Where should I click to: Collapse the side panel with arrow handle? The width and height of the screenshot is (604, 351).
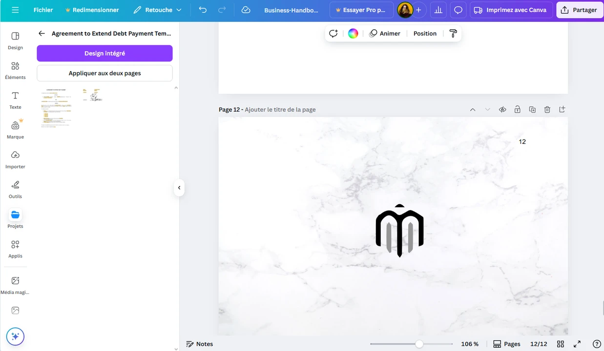pos(179,188)
